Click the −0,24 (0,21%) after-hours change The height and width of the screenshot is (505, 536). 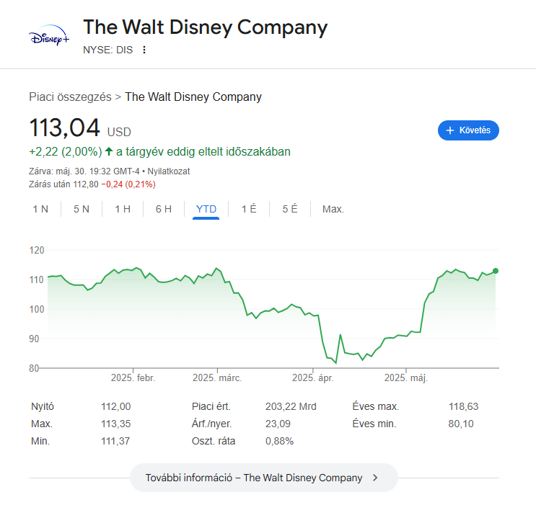click(128, 184)
